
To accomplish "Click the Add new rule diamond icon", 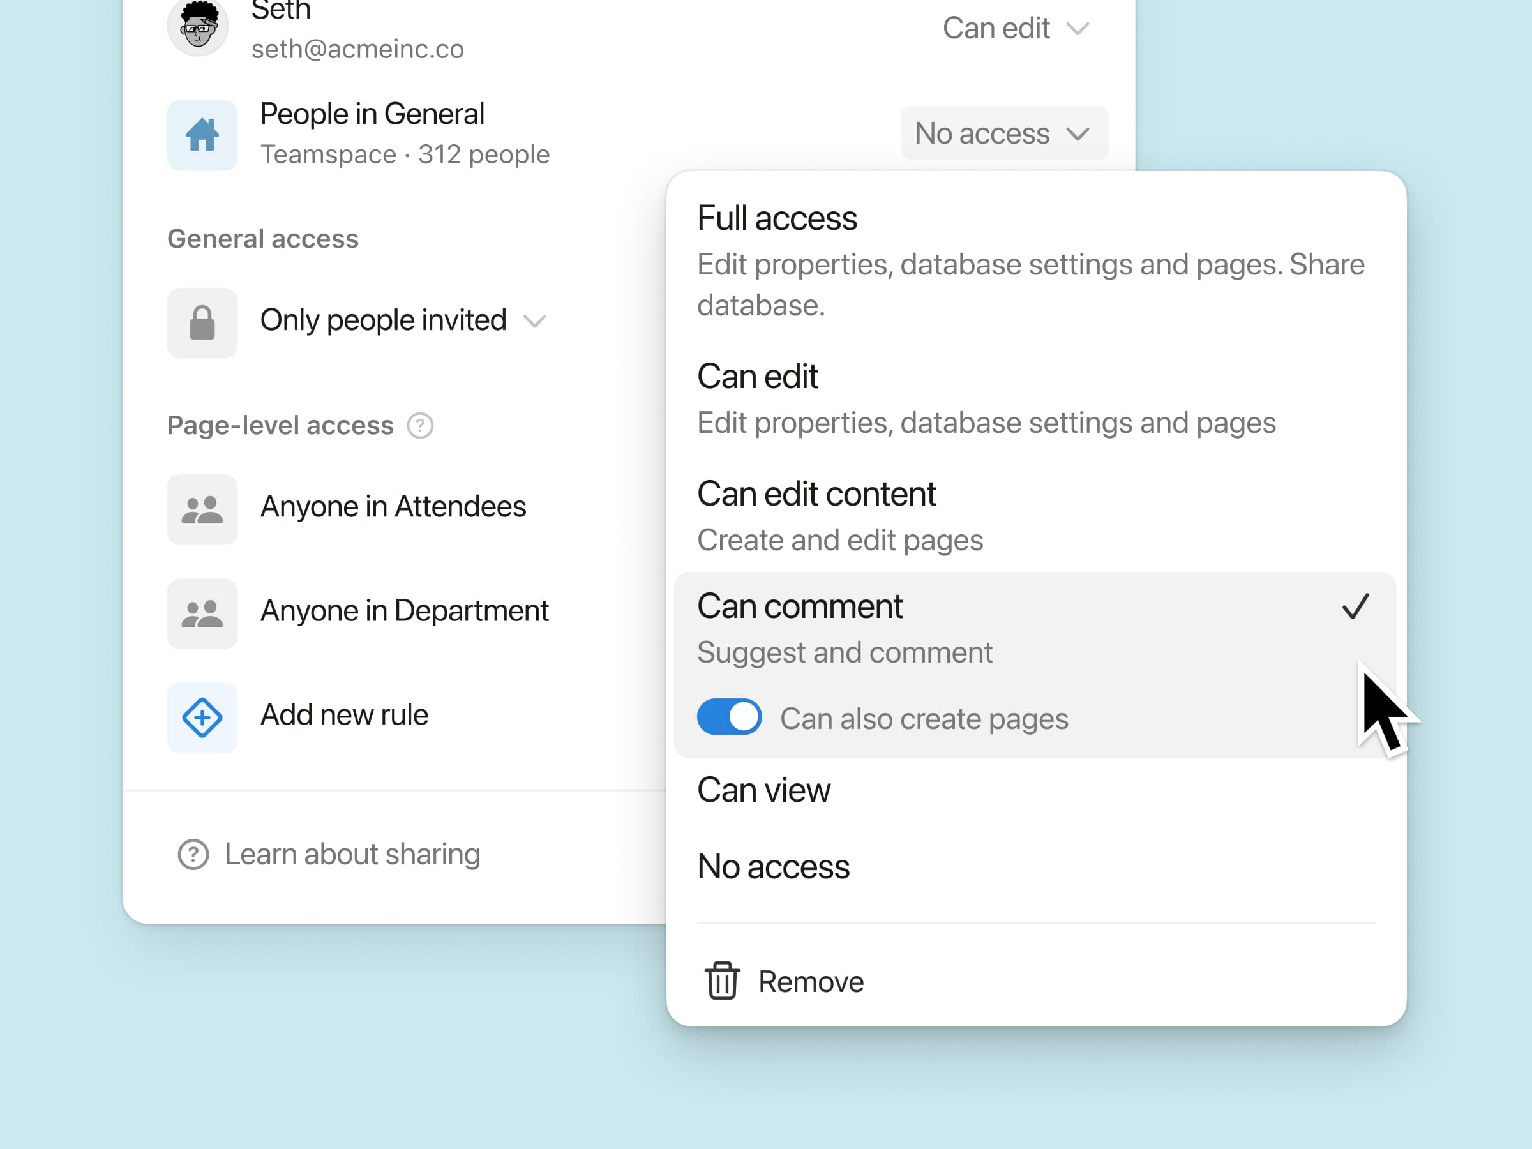I will (202, 718).
